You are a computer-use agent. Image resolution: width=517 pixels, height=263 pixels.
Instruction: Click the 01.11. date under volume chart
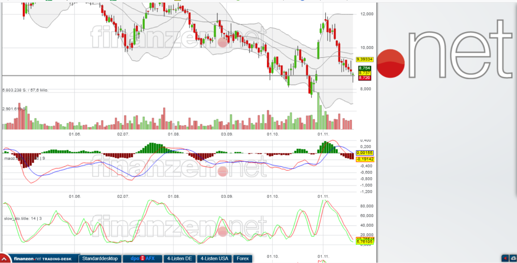coord(324,134)
